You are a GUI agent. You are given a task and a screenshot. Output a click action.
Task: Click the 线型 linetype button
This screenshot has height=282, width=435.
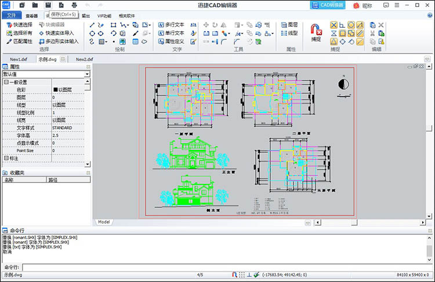289,33
